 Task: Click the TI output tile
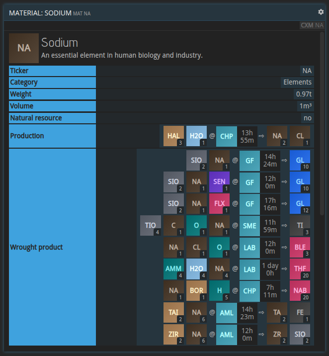pyautogui.click(x=300, y=225)
